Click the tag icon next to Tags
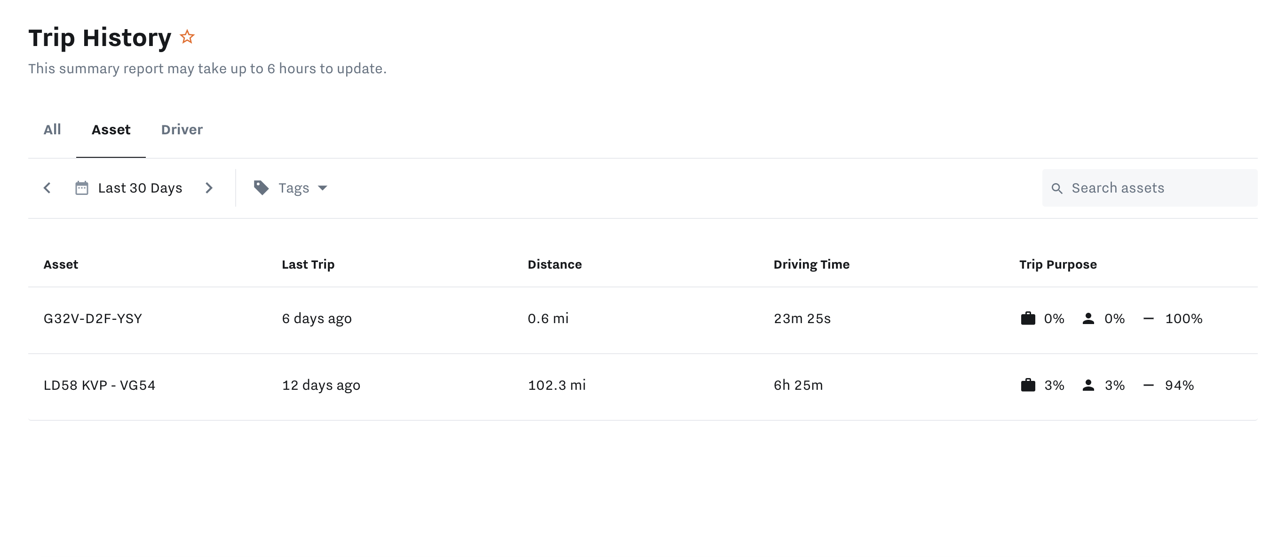 click(261, 188)
